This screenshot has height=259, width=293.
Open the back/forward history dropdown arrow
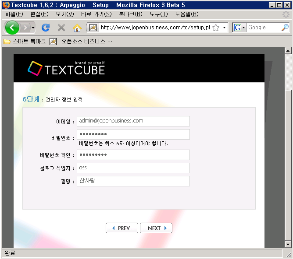point(33,28)
